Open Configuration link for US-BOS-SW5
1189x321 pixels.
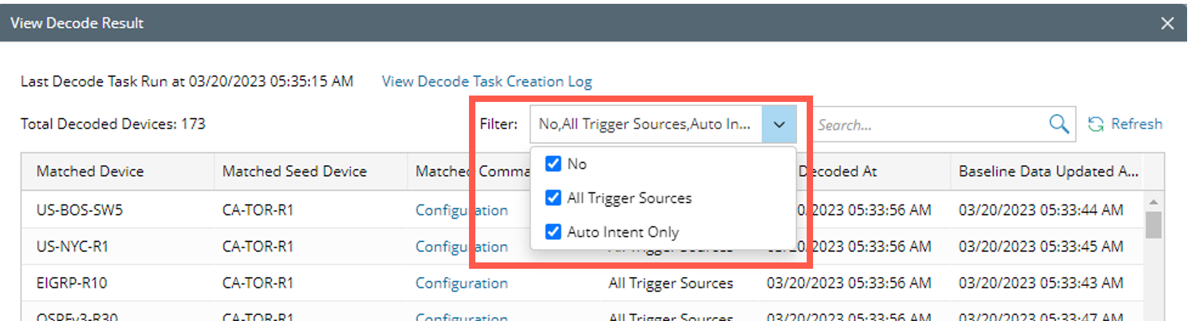[x=441, y=210]
